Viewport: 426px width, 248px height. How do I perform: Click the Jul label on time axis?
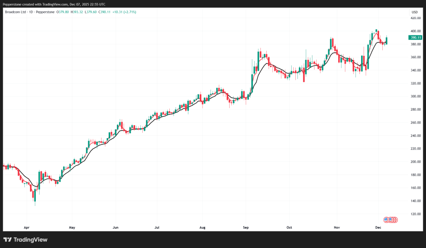(x=157, y=228)
